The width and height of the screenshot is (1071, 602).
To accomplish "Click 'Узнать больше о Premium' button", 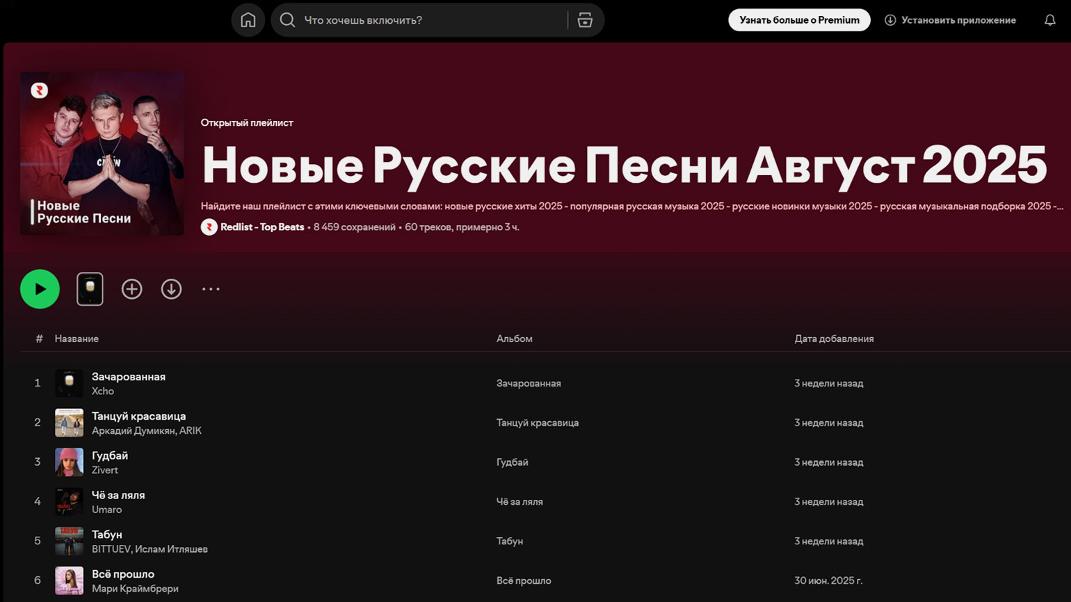I will tap(799, 20).
